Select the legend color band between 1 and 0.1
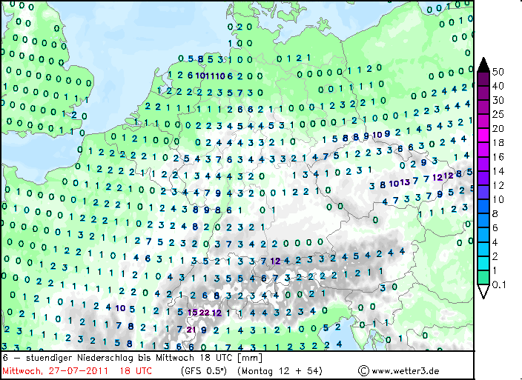The width and height of the screenshot is (522, 380). point(483,278)
